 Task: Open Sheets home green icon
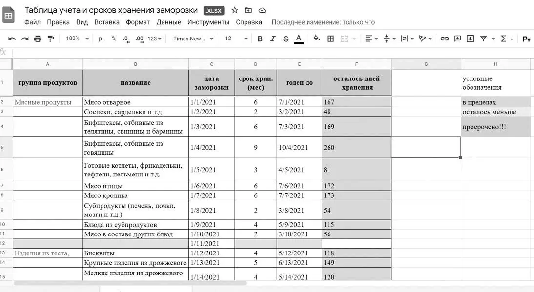coord(8,15)
